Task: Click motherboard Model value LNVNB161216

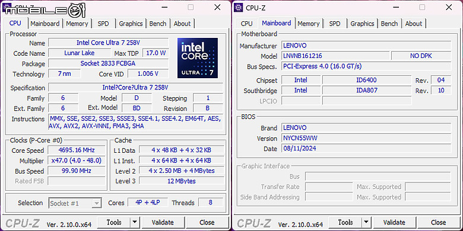Action: point(335,56)
